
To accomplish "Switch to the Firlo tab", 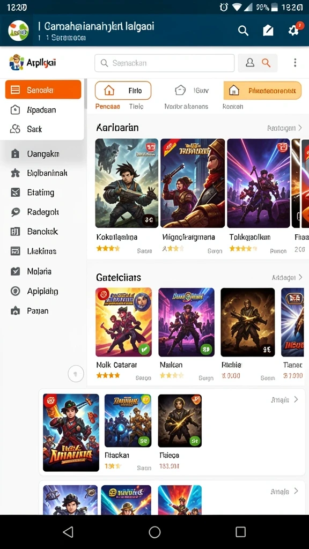I will tap(123, 91).
